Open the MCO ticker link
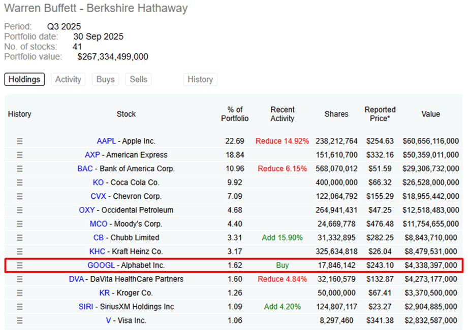This screenshot has height=330, width=468. (99, 224)
